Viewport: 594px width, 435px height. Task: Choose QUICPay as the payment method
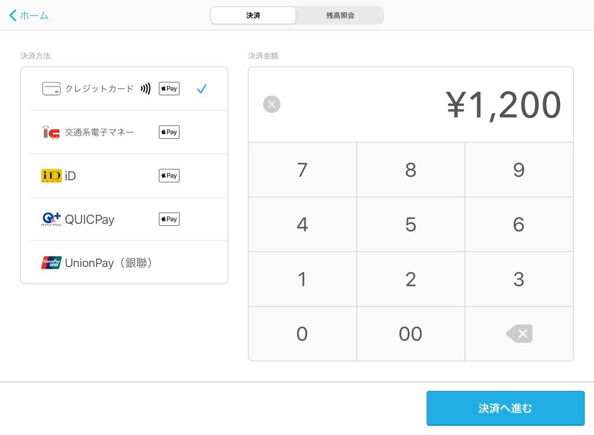pyautogui.click(x=90, y=219)
